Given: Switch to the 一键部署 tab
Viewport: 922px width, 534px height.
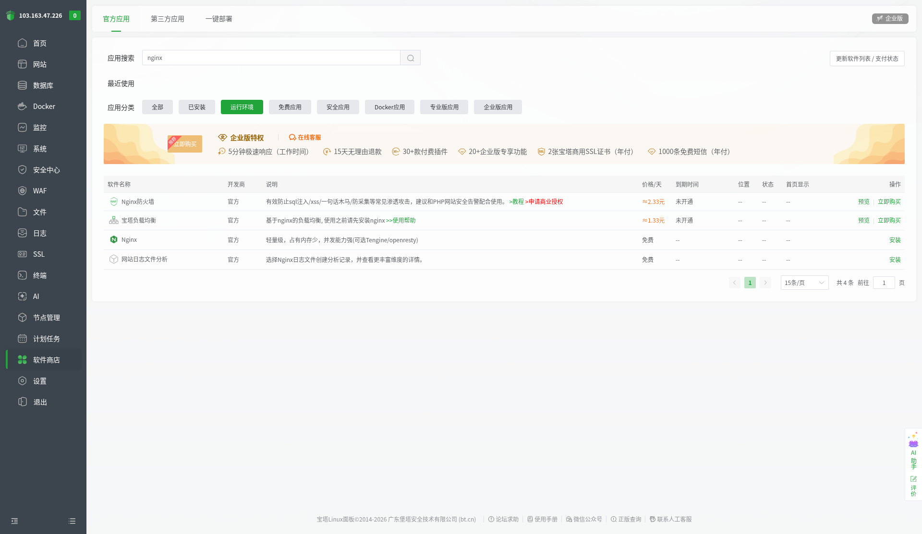Looking at the screenshot, I should click(219, 19).
